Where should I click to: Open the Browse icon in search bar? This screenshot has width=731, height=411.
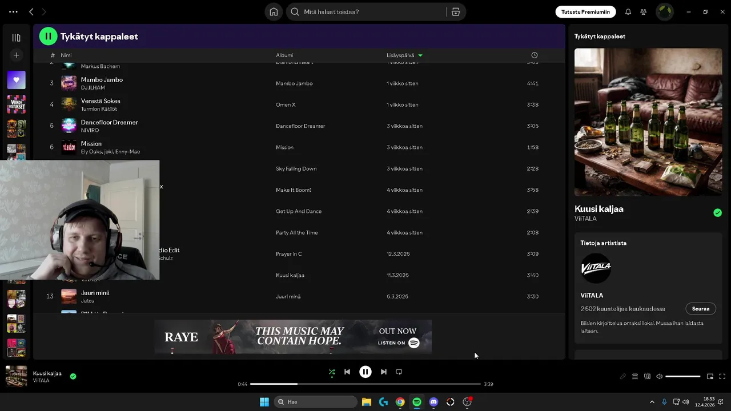pos(455,11)
